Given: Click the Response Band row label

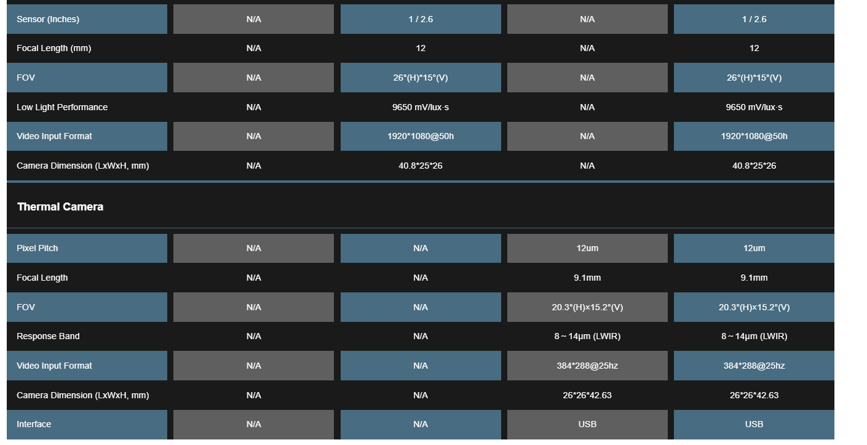Looking at the screenshot, I should point(48,336).
